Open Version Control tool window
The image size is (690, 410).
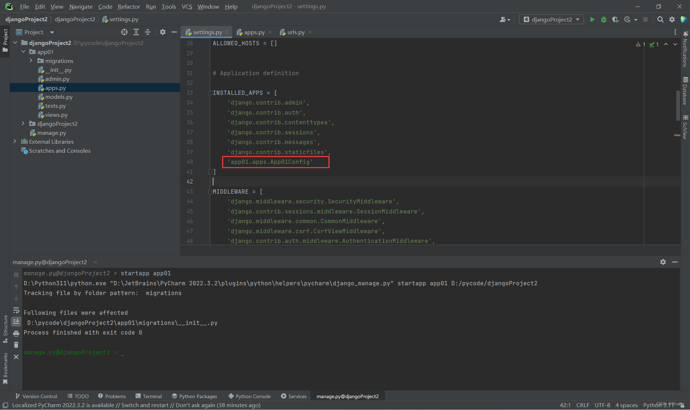[36, 396]
